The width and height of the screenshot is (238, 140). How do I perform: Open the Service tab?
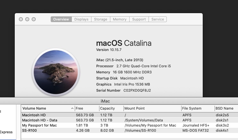point(157,19)
